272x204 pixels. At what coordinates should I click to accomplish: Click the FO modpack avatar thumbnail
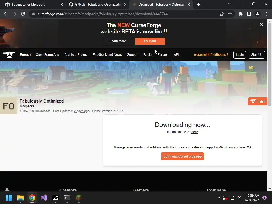tap(8, 106)
